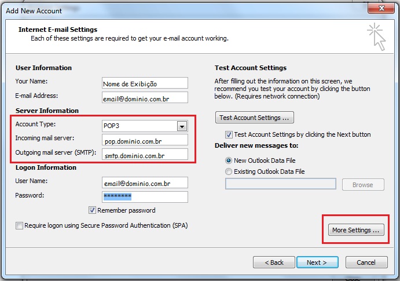The width and height of the screenshot is (400, 281).
Task: Click the User Name logon field
Action: point(145,183)
